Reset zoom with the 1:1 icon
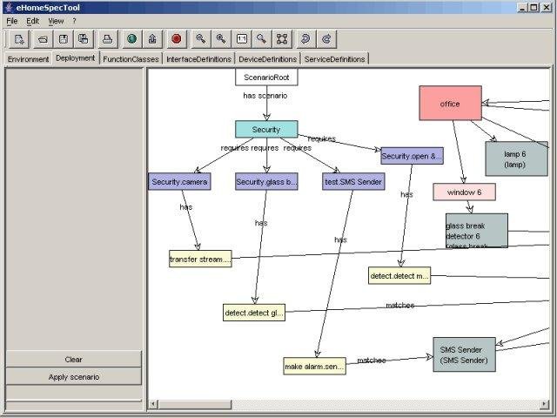The height and width of the screenshot is (418, 557). pyautogui.click(x=242, y=38)
